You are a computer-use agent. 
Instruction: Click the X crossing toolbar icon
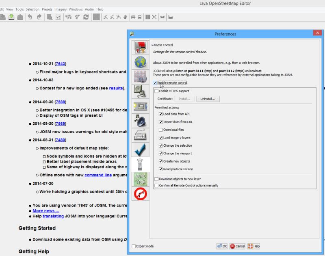pyautogui.click(x=154, y=17)
